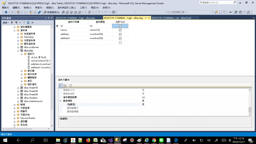Toggle Allow Null for name column

[x=120, y=30]
